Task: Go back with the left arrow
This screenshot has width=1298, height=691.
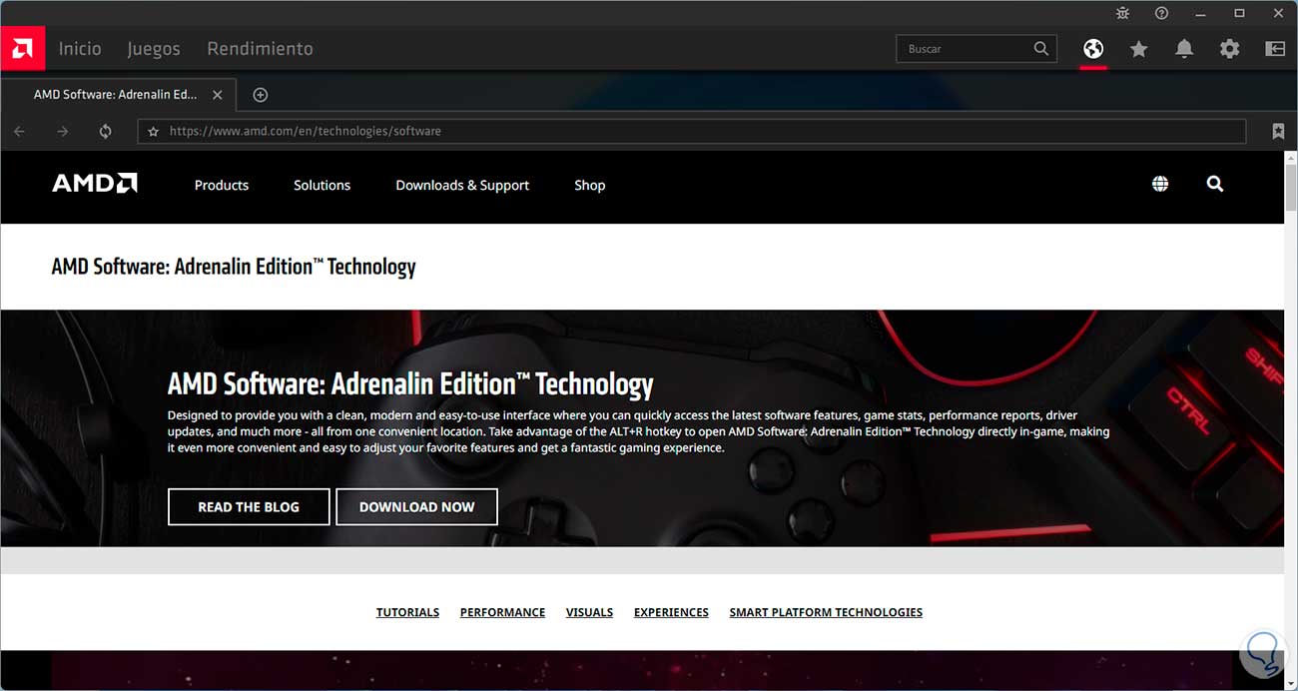Action: pos(19,131)
